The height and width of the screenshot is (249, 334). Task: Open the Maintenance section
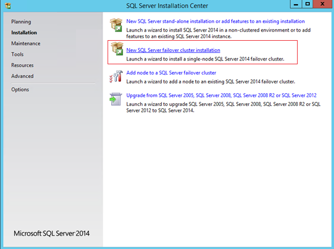click(26, 43)
